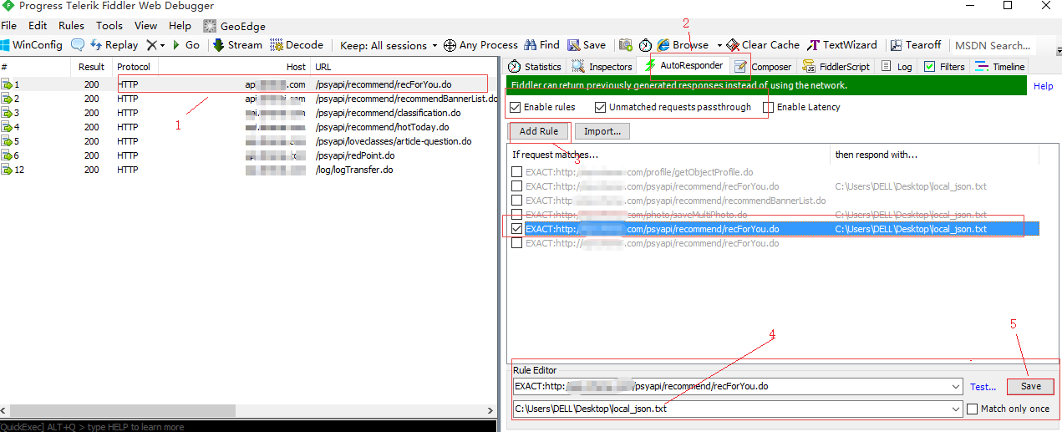Click Fiddler application icon in title bar
Viewport: 1062px width, 432px height.
pyautogui.click(x=8, y=6)
